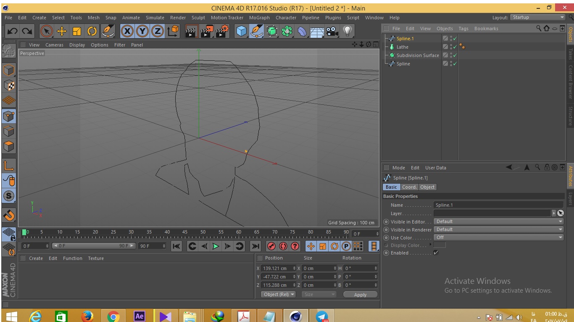Select Texture mode icon in left toolbar
The height and width of the screenshot is (322, 574).
tap(9, 85)
